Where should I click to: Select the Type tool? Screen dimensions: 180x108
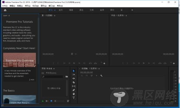74,98
